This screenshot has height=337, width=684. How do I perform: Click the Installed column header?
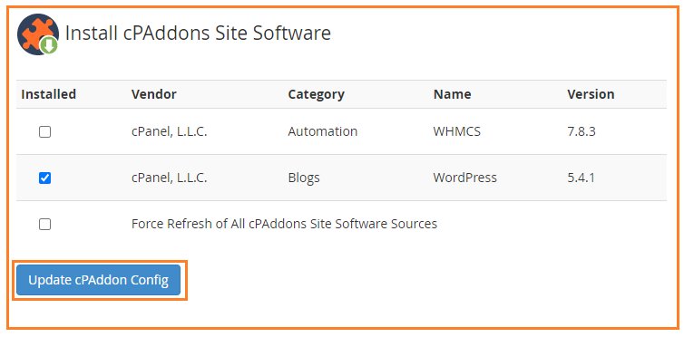click(x=48, y=94)
